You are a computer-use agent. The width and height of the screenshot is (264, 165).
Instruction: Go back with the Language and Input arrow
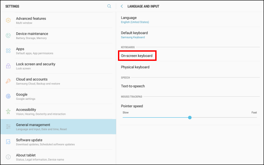pyautogui.click(x=122, y=6)
